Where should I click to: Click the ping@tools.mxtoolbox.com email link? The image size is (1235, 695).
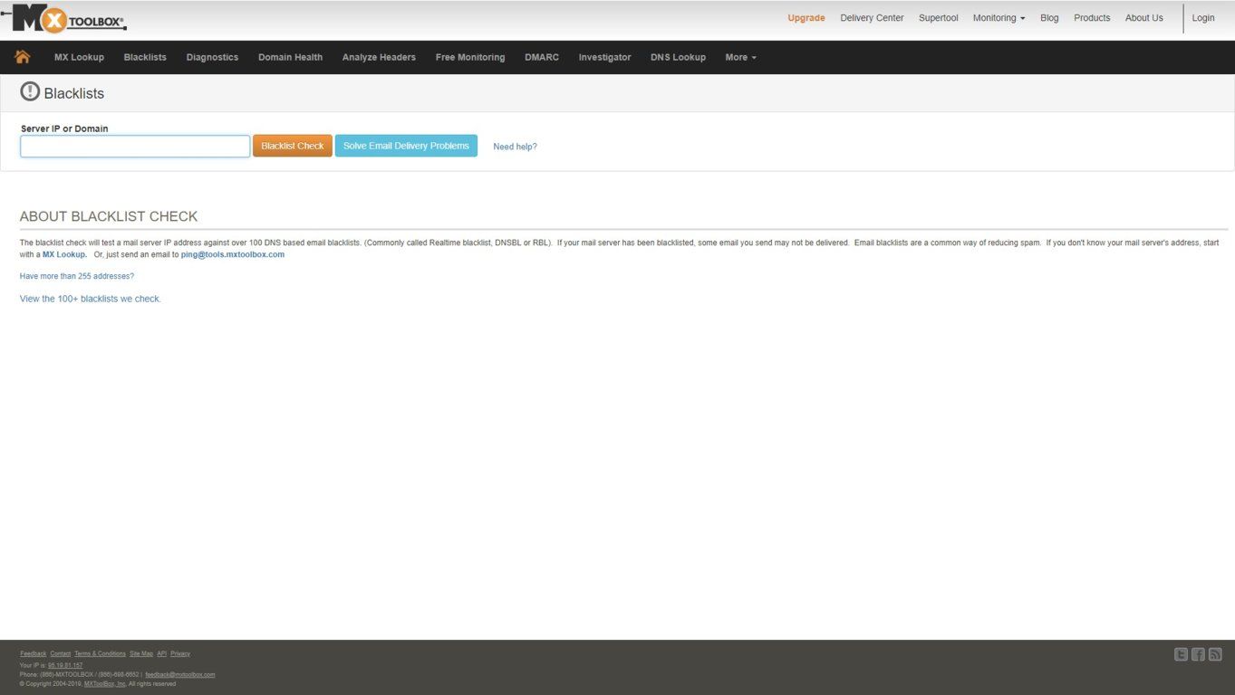pyautogui.click(x=233, y=254)
